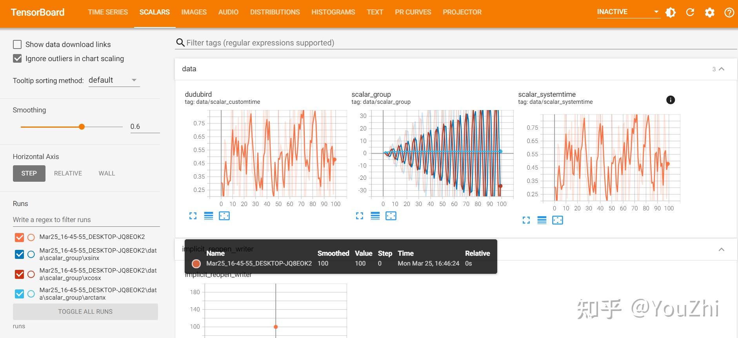Expand the dudubird chart to full size
Viewport: 738px width, 338px height.
(193, 216)
